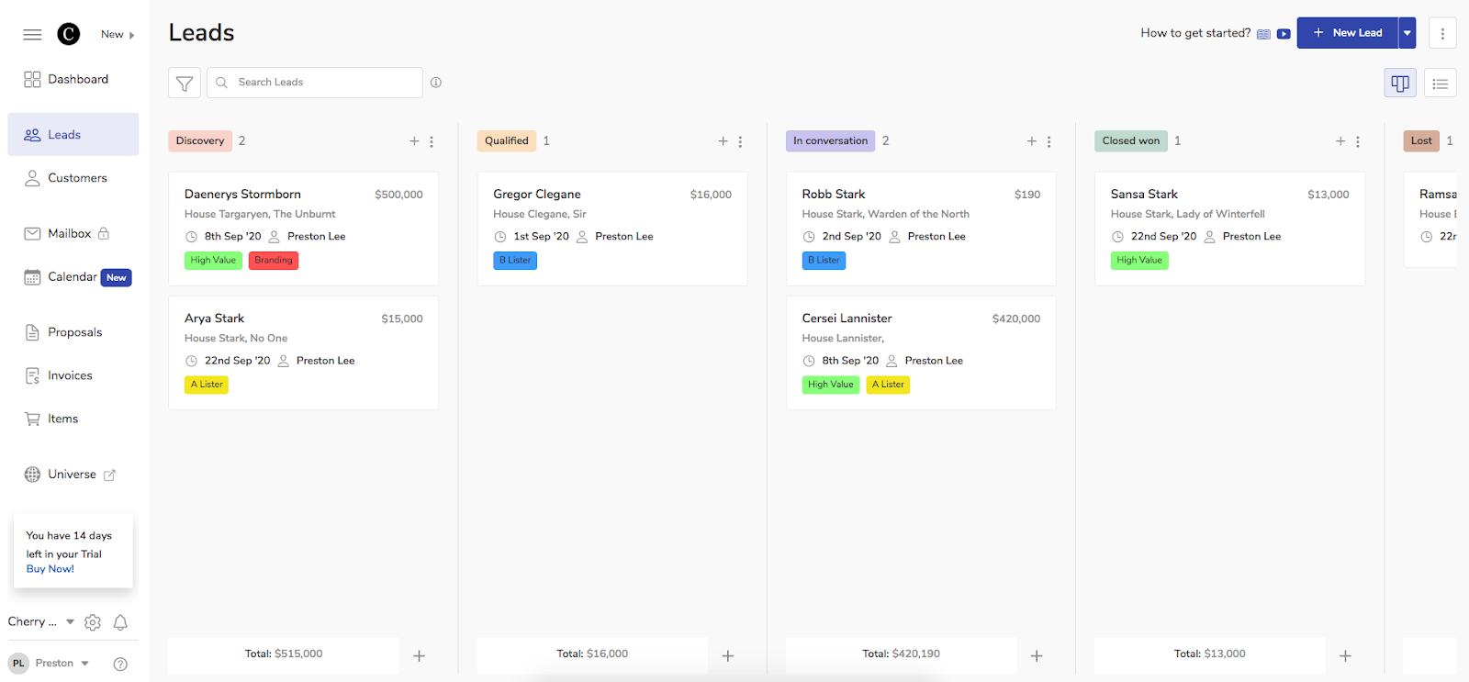Click the Buy Now! link
This screenshot has height=682, width=1469.
click(x=50, y=569)
